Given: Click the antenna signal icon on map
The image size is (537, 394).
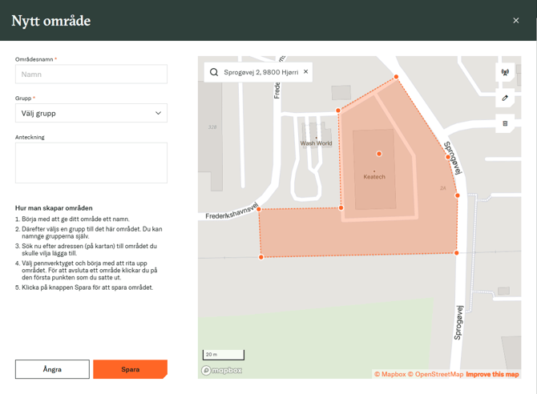Looking at the screenshot, I should coord(505,73).
